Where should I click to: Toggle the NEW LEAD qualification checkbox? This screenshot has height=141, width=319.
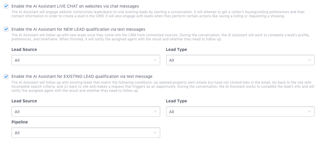[x=6, y=29]
